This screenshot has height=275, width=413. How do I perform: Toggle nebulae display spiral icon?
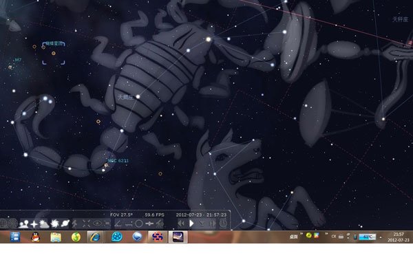pyautogui.click(x=54, y=223)
